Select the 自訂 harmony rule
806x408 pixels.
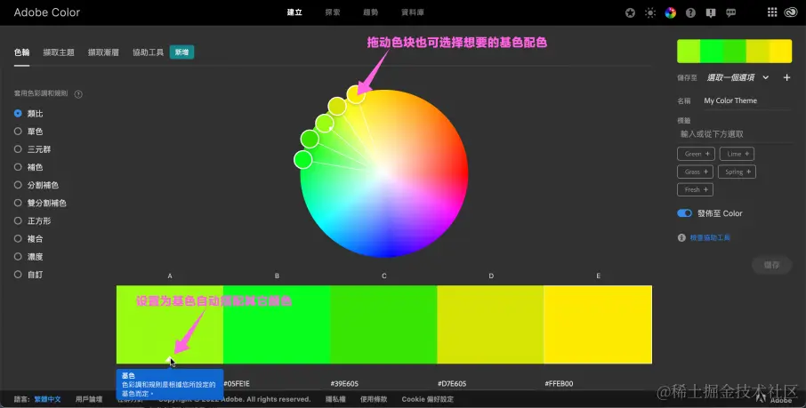28,275
